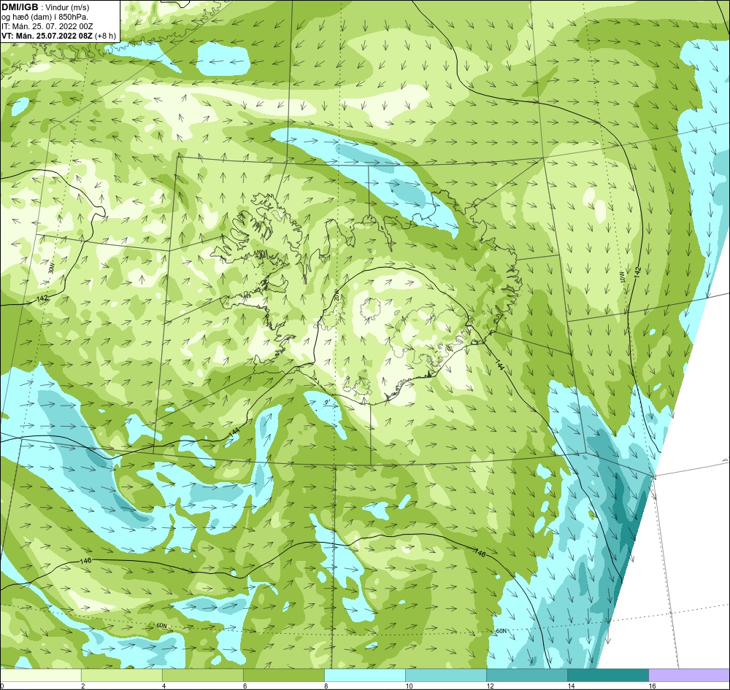This screenshot has width=730, height=690.
Task: Click the "142" contour label near the 10W meridian
Action: (x=637, y=273)
